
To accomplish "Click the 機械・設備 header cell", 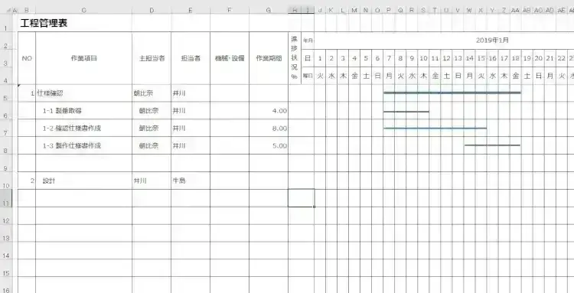I will (230, 58).
